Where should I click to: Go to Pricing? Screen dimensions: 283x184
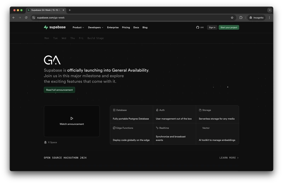[126, 28]
